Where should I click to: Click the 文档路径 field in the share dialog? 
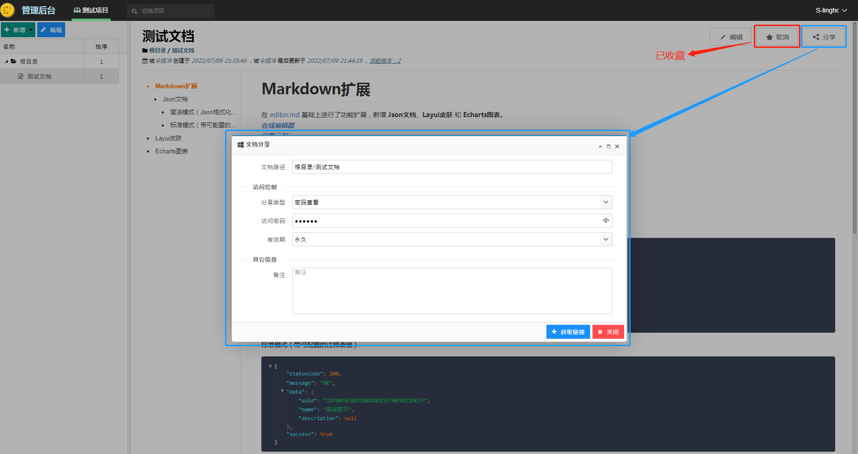[452, 167]
